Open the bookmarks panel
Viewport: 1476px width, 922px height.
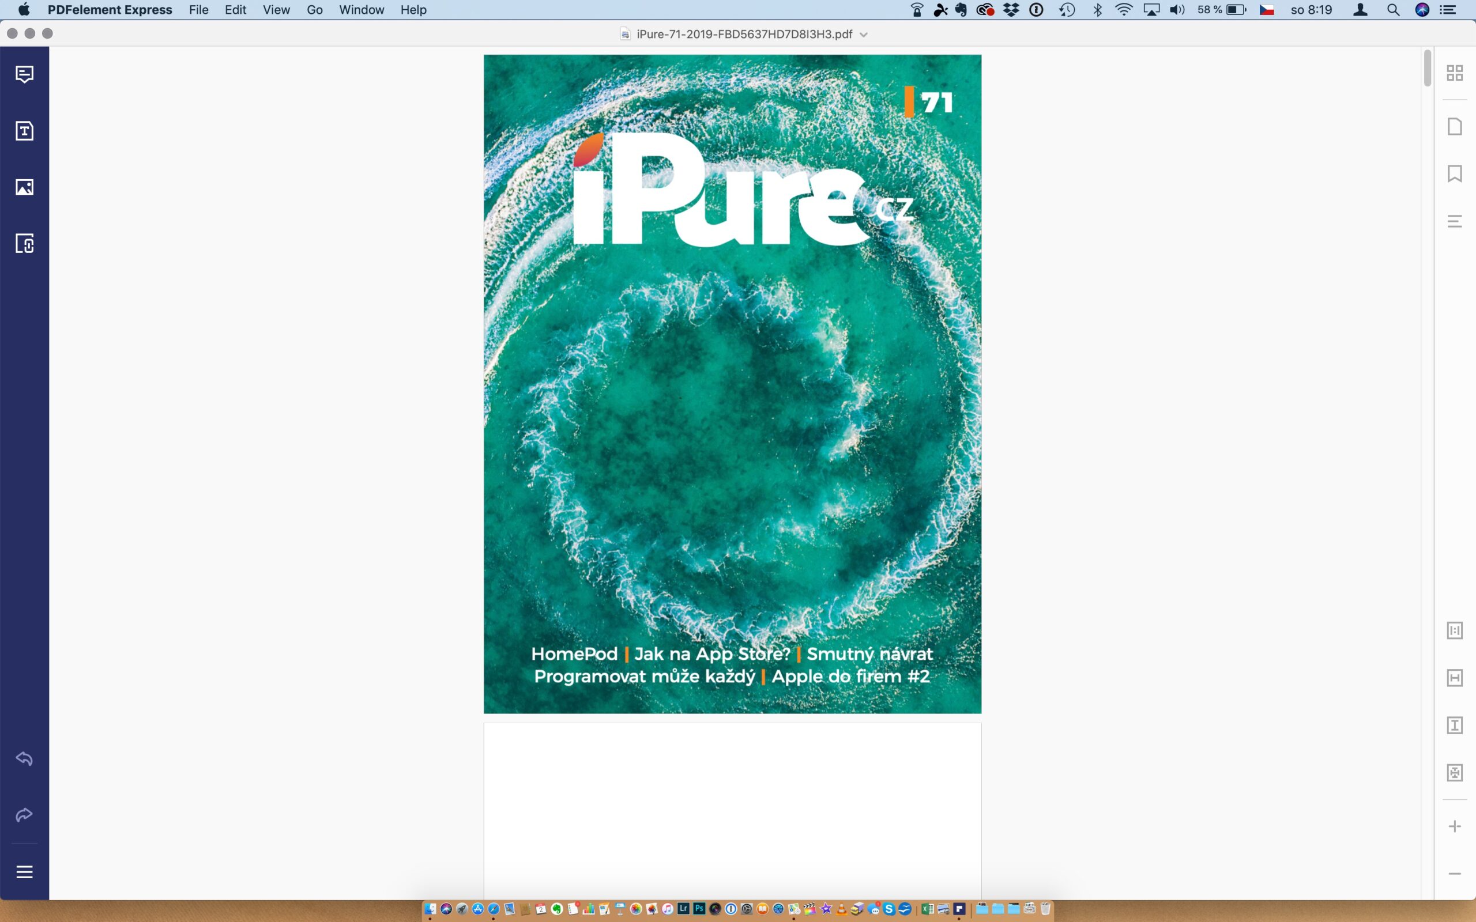click(x=1455, y=174)
